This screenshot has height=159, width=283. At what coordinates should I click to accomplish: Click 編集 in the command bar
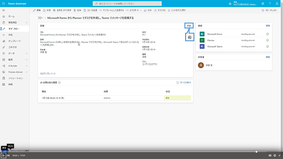37,10
